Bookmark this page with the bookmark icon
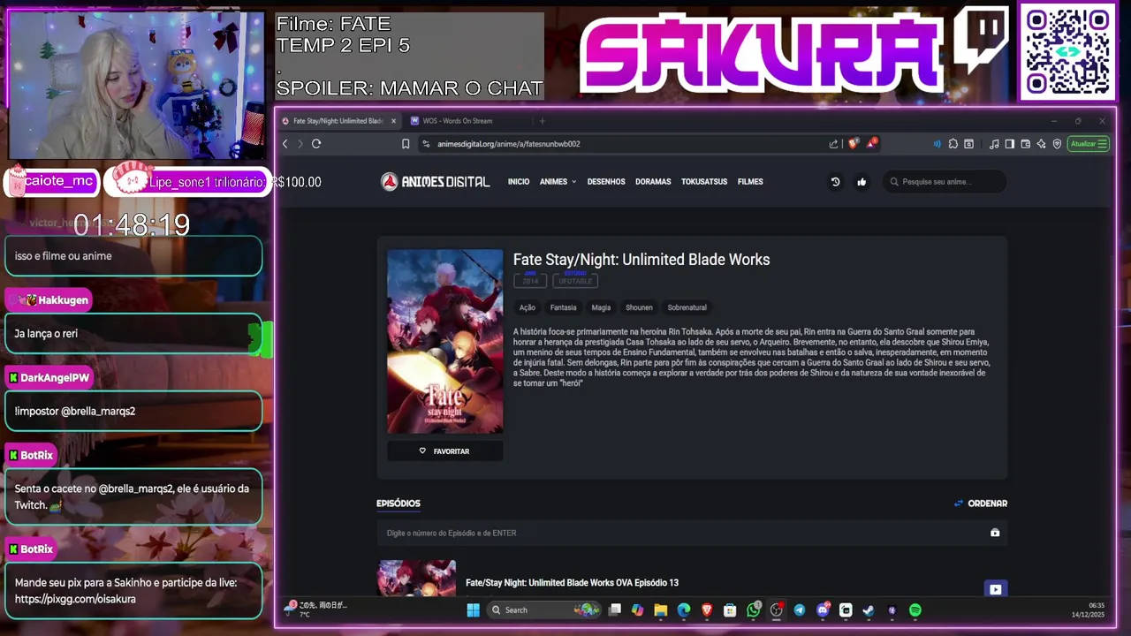The height and width of the screenshot is (636, 1131). [406, 144]
